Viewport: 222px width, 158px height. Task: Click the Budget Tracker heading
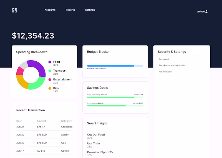(x=99, y=52)
